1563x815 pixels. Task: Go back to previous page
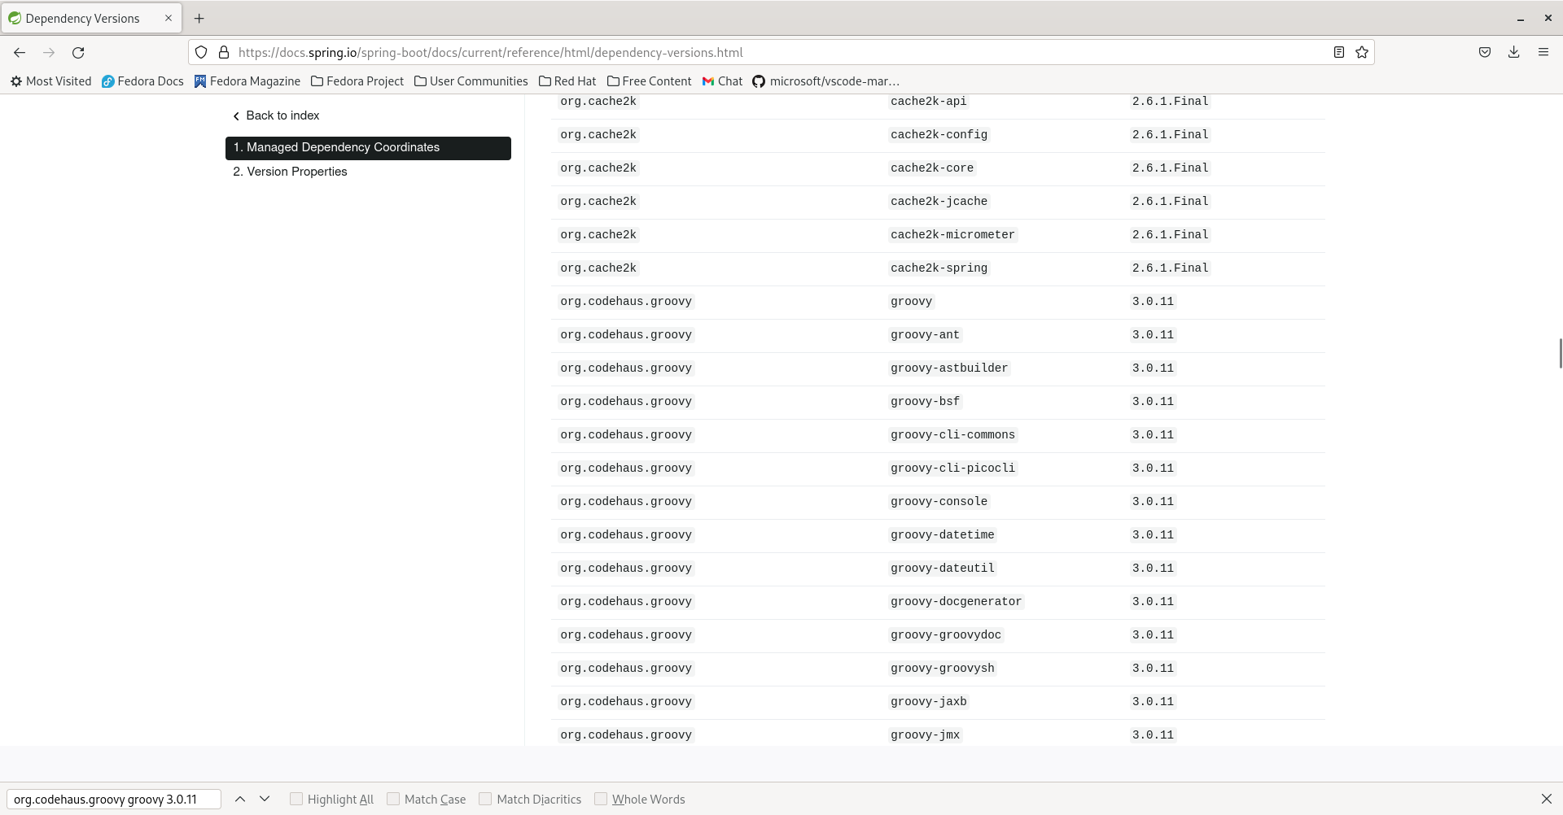click(x=20, y=52)
